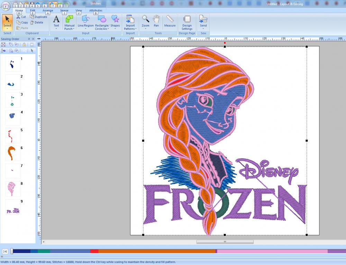Viewport: 346px width, 265px height.
Task: Select sewing order thumbnail 6 orange hair
Action: (x=13, y=153)
